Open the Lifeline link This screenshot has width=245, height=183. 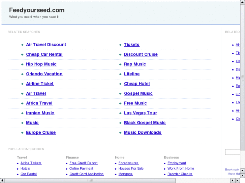point(132,74)
